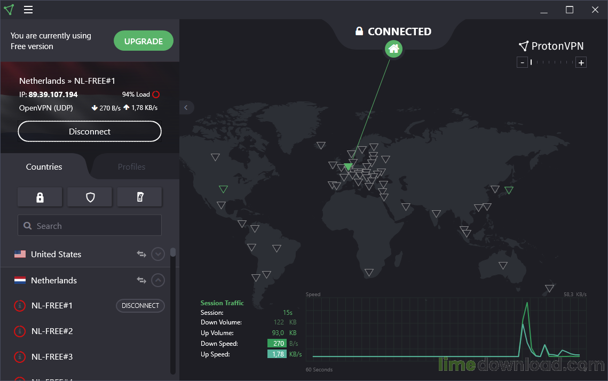608x381 pixels.
Task: Click the Canada server map marker
Action: (x=215, y=157)
